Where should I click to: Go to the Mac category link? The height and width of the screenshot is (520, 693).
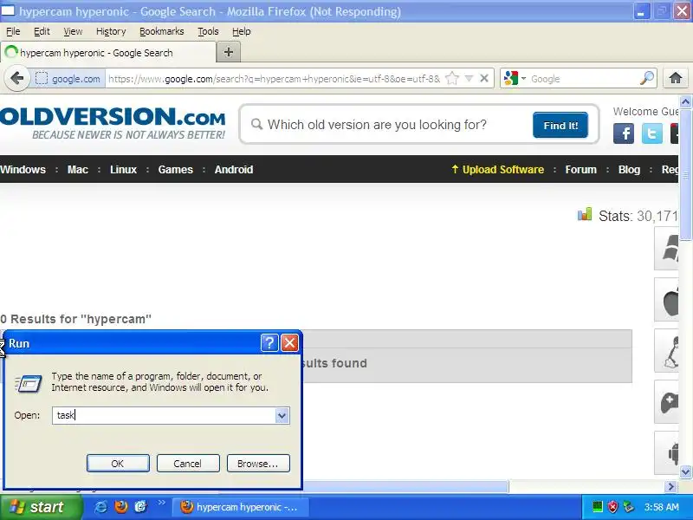[78, 170]
